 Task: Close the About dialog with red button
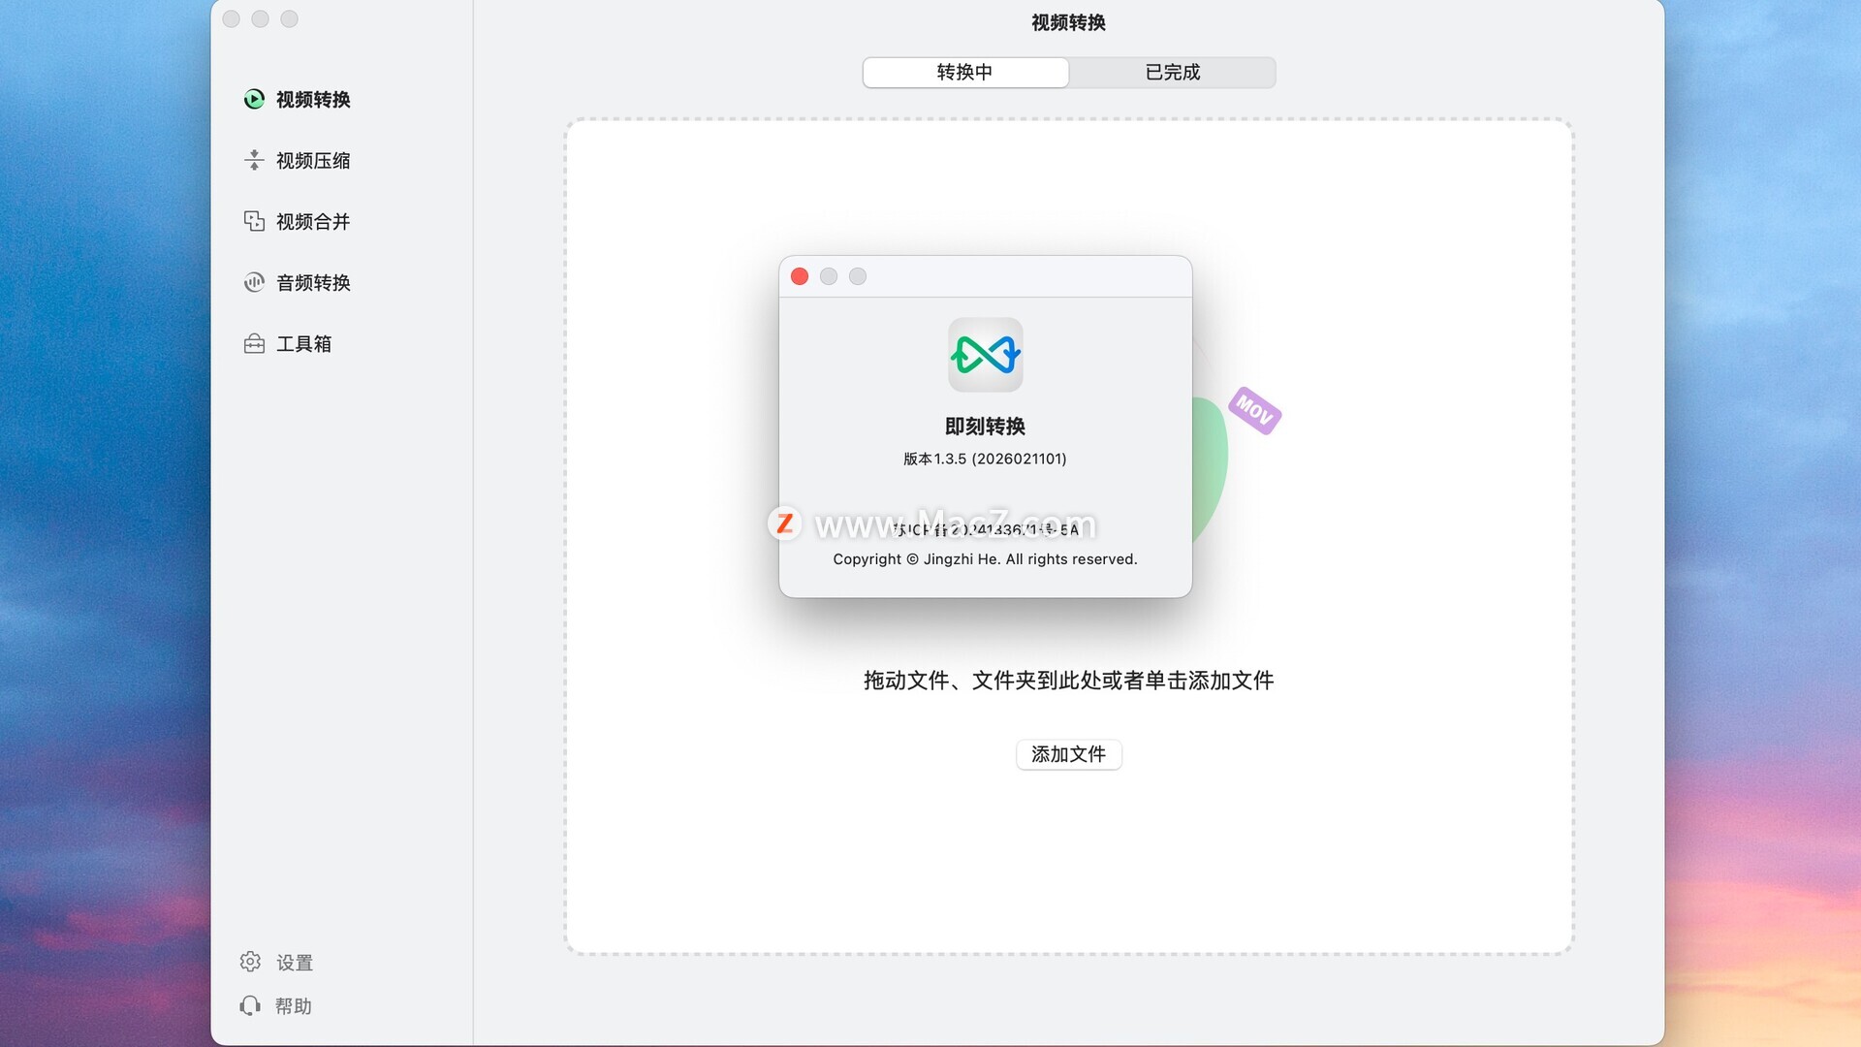[x=800, y=276]
